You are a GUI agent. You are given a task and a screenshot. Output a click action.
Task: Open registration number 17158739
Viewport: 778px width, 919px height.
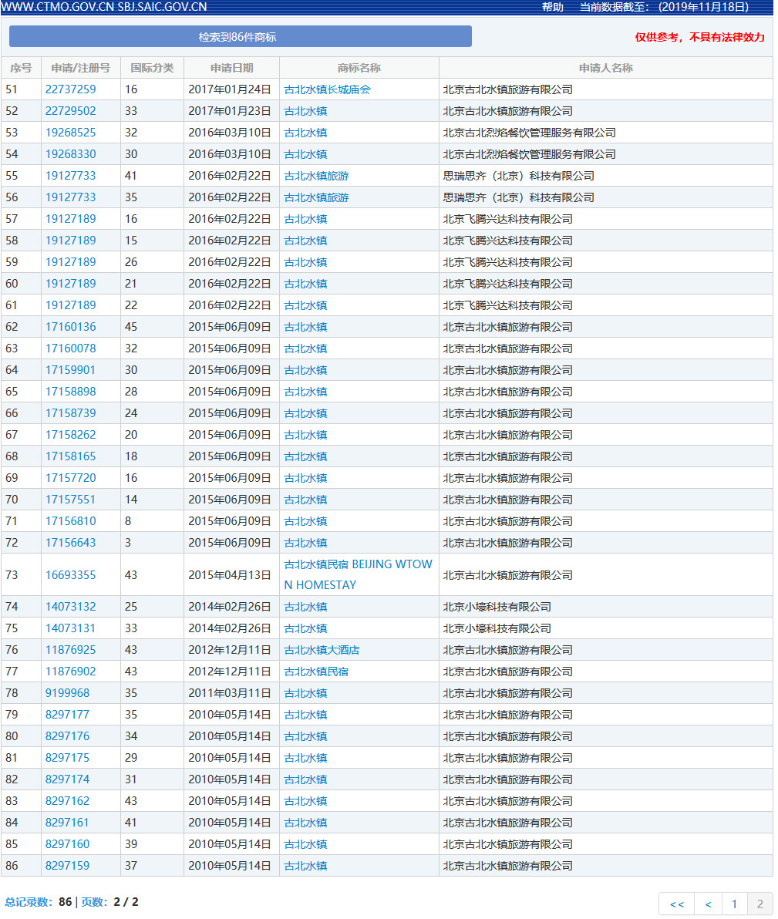pos(70,413)
